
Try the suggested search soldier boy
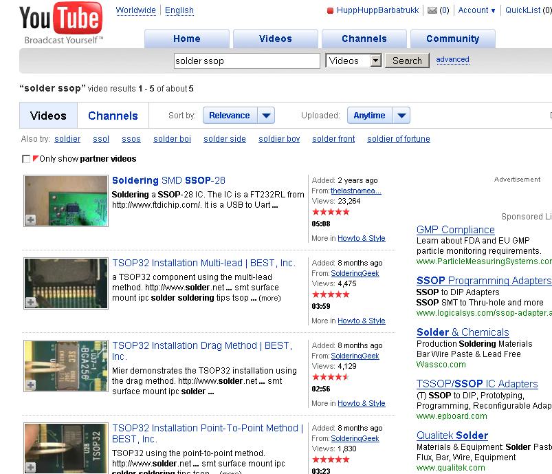point(279,139)
